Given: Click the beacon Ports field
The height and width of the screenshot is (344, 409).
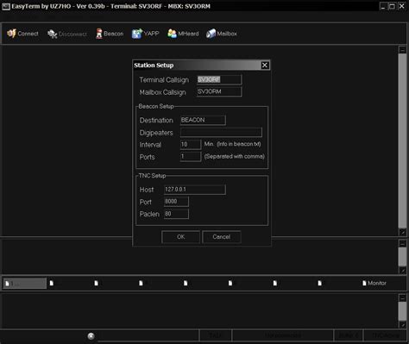Looking at the screenshot, I should (191, 157).
